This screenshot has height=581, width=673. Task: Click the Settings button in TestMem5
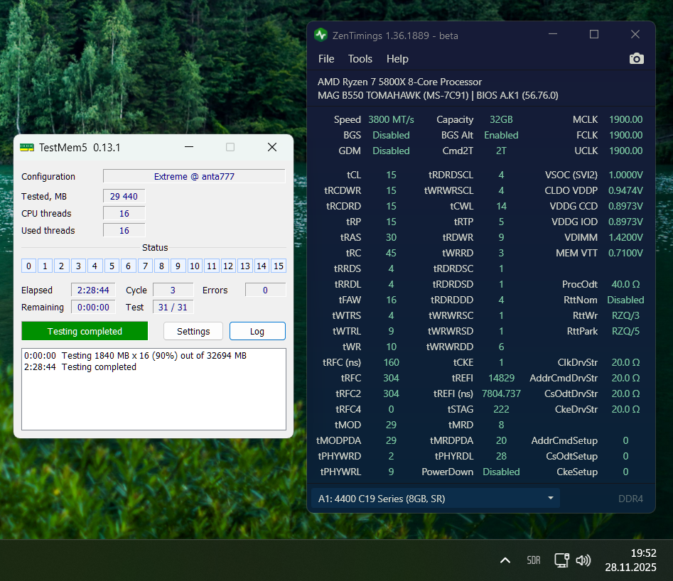coord(193,331)
